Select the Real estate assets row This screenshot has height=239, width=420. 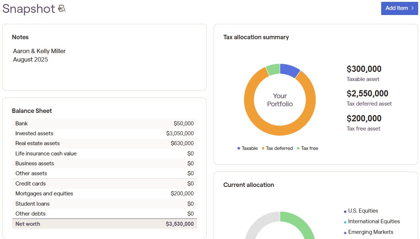(x=104, y=143)
